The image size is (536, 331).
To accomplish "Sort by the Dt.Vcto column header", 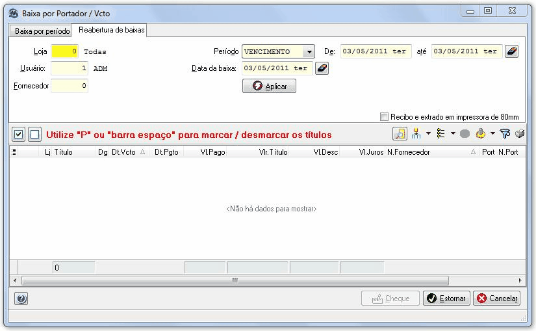I will point(129,152).
